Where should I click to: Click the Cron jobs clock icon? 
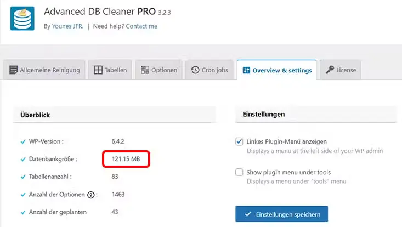195,70
